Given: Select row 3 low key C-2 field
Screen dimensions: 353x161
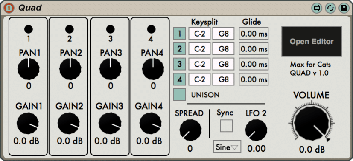Looking at the screenshot, I should pyautogui.click(x=199, y=64).
